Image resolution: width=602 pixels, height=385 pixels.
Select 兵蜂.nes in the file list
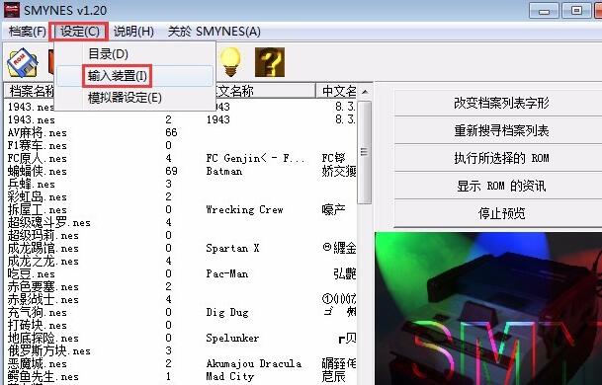click(32, 184)
